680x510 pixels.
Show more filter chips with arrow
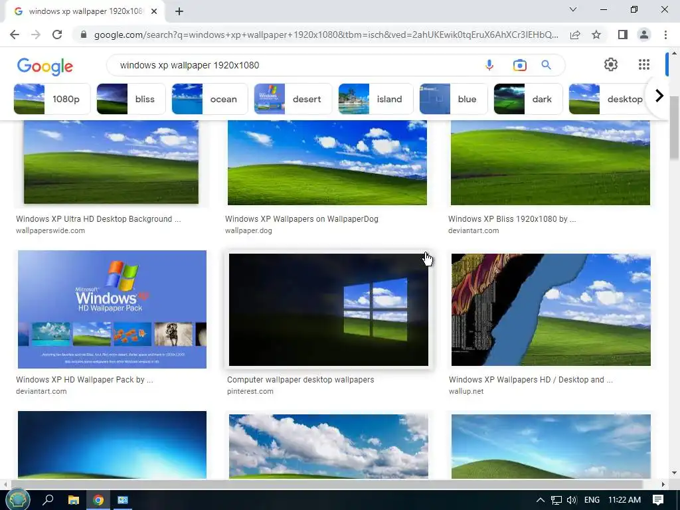[x=659, y=96]
